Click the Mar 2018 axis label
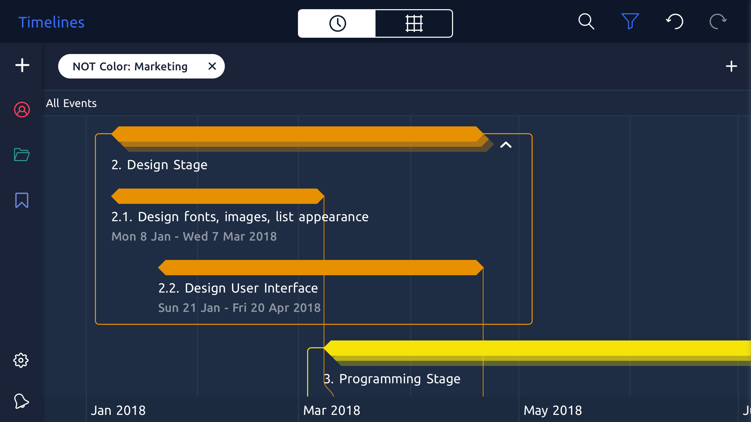Screen dimensions: 751x422 tap(332, 410)
